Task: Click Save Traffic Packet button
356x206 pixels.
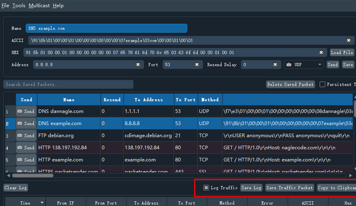Action: pos(290,188)
